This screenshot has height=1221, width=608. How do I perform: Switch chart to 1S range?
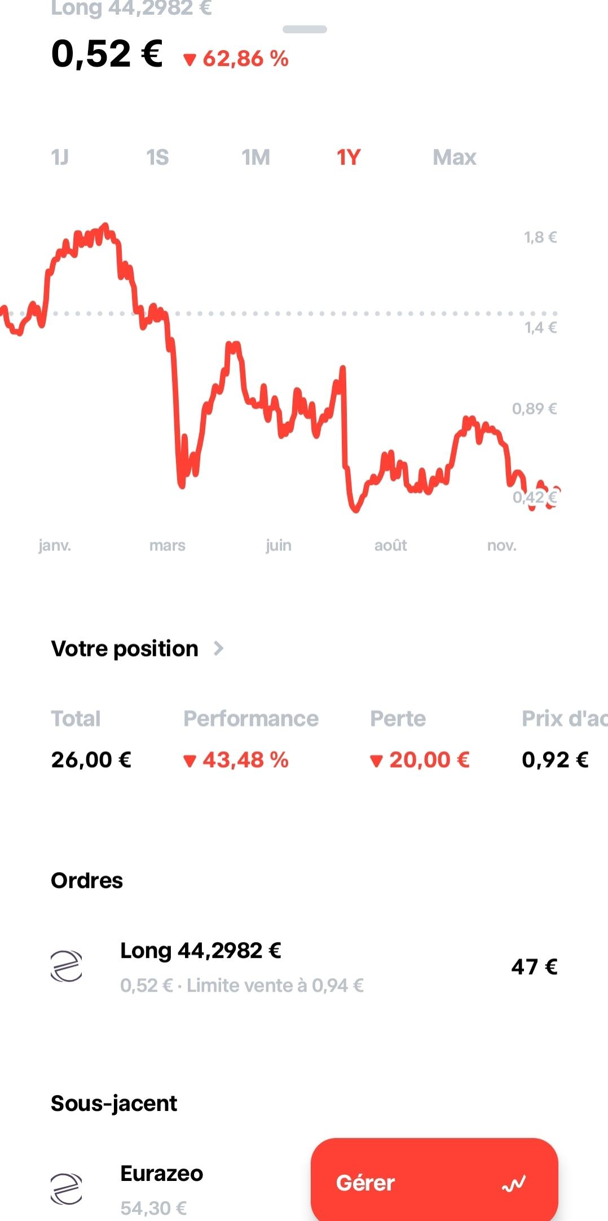[x=157, y=157]
